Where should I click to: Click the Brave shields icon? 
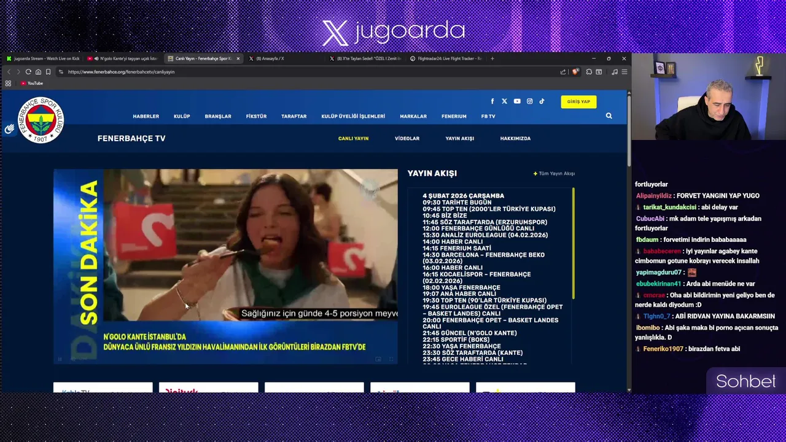575,72
